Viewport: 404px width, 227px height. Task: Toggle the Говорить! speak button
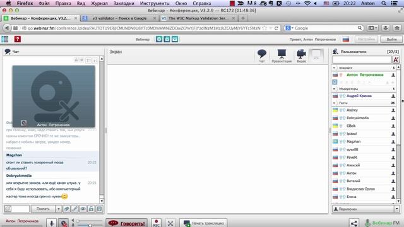click(127, 223)
